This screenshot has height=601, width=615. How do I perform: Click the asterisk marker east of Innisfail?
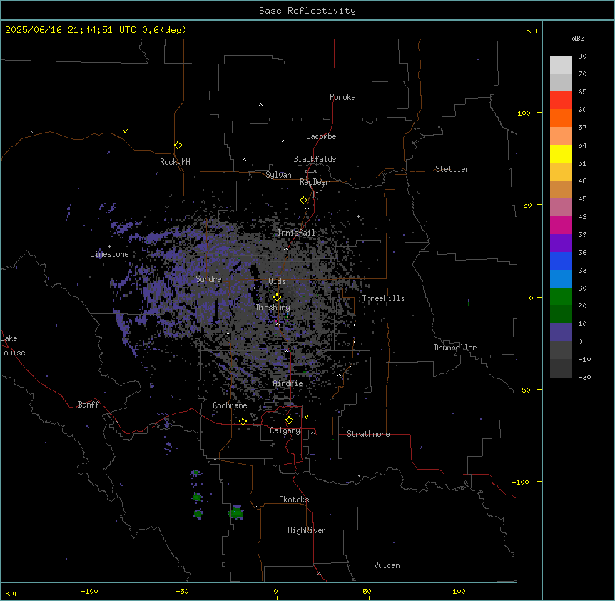click(x=358, y=216)
